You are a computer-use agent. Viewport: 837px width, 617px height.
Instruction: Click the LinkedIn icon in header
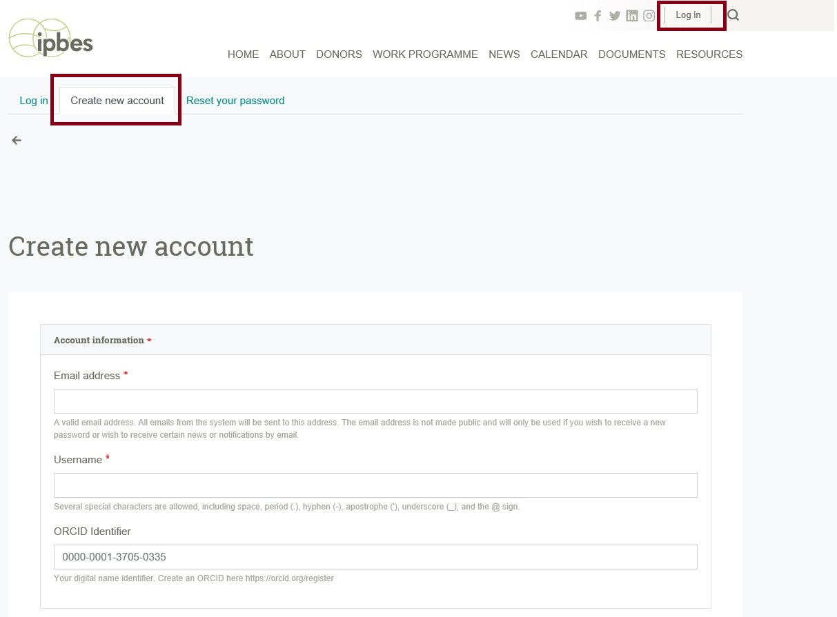tap(632, 16)
